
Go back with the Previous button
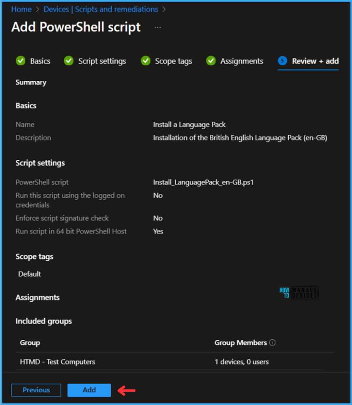click(x=36, y=390)
